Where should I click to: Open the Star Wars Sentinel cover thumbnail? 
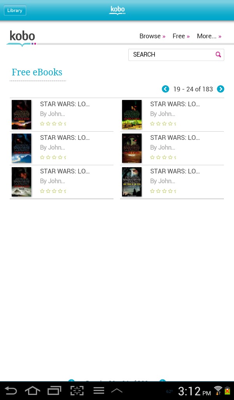point(132,182)
